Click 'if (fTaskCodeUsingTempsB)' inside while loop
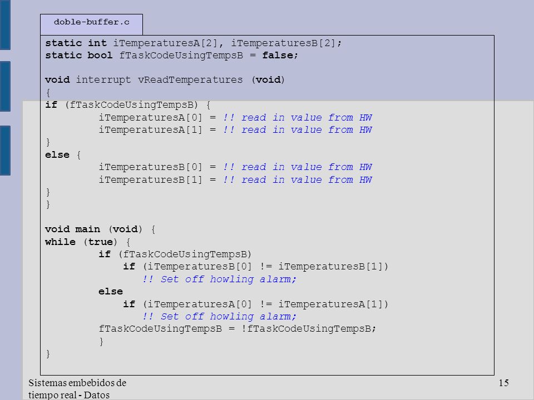Image resolution: width=534 pixels, height=400 pixels. 175,254
